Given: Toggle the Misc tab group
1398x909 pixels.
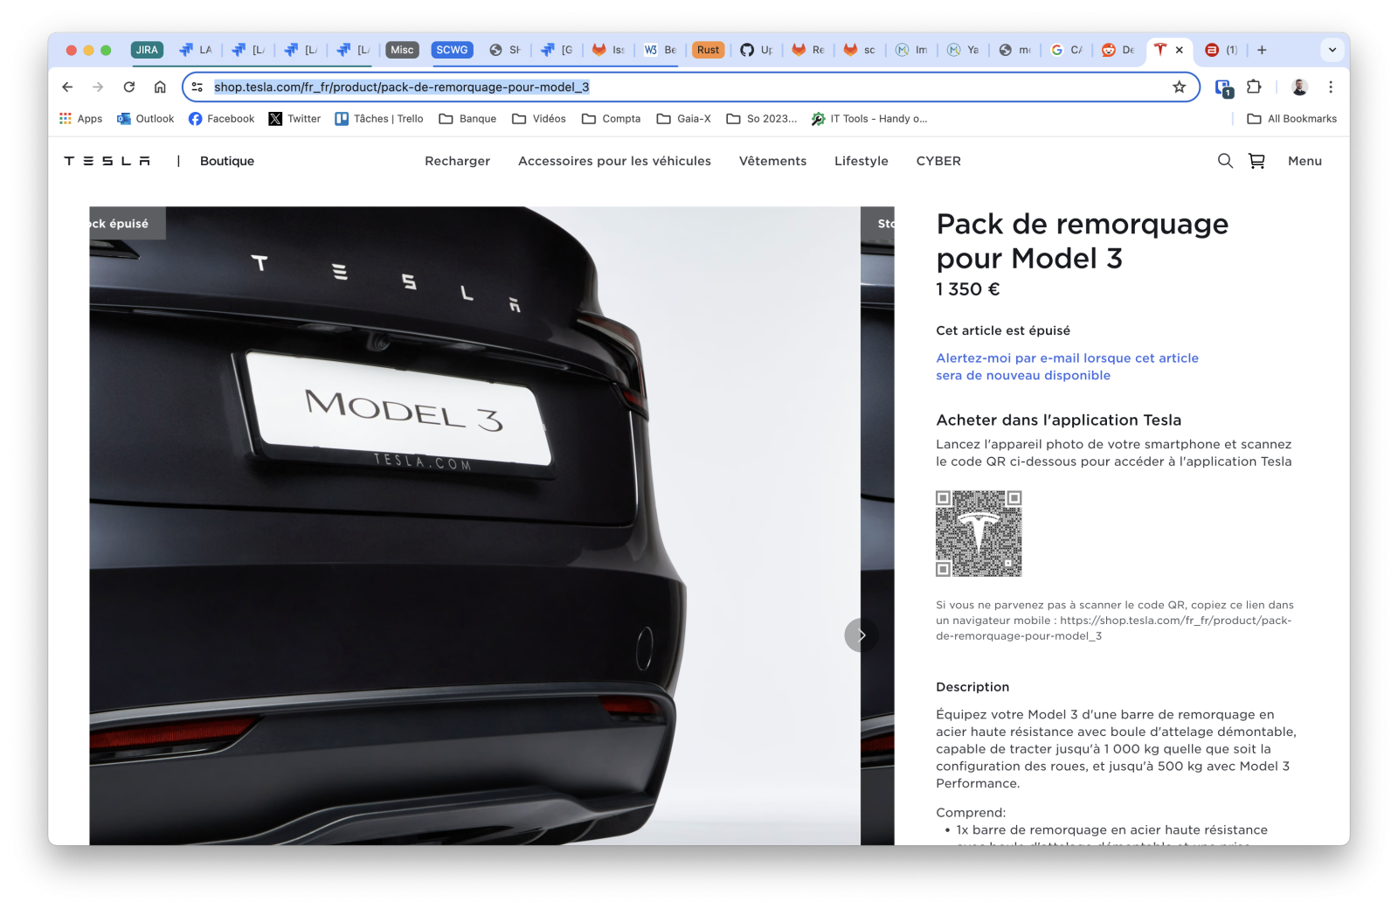Looking at the screenshot, I should [402, 50].
